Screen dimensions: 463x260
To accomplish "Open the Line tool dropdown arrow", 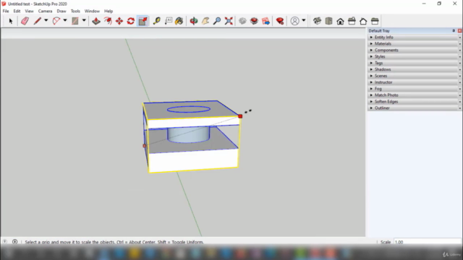I will click(46, 21).
